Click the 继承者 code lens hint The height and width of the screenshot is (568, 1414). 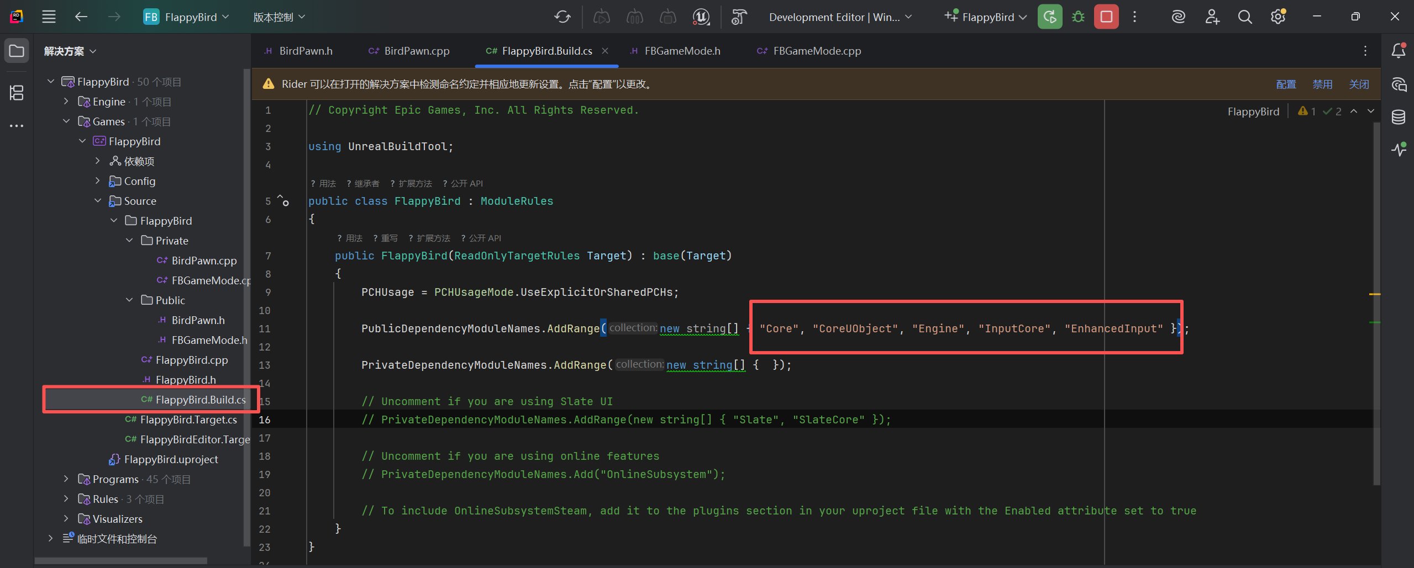pos(363,183)
